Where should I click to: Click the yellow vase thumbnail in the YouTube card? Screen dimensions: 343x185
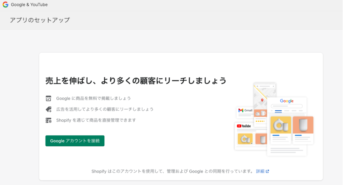click(x=245, y=139)
